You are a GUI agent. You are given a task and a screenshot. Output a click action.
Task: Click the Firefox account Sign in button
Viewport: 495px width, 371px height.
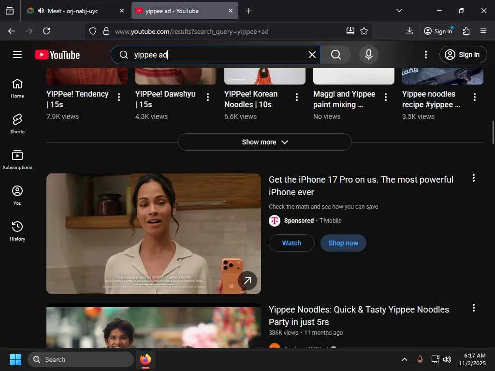click(x=438, y=31)
